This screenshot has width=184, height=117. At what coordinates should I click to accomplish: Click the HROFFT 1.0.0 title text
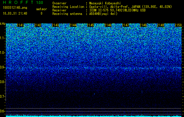coord(23,2)
